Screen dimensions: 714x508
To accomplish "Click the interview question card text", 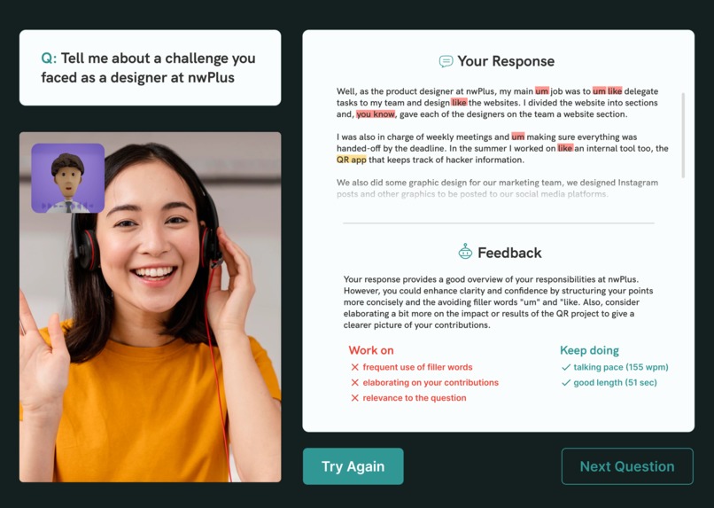I will 148,68.
